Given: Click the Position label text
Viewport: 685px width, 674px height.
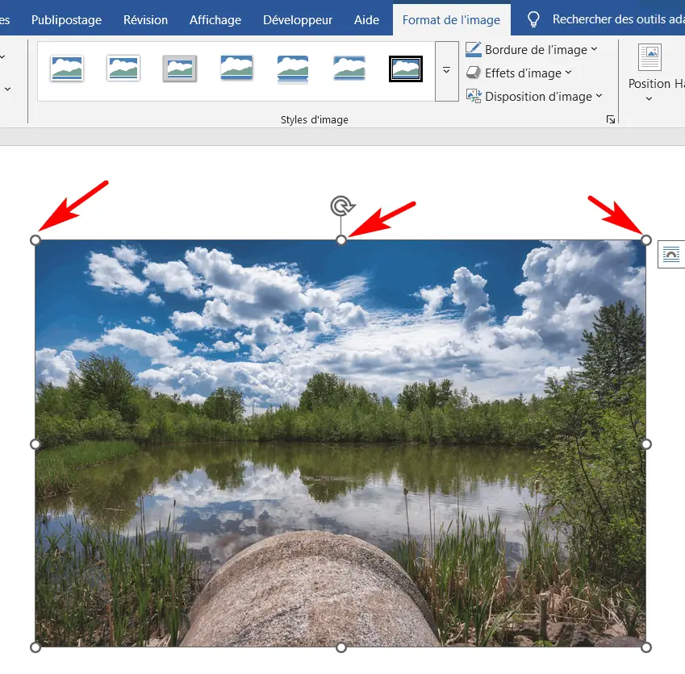Looking at the screenshot, I should pyautogui.click(x=649, y=83).
